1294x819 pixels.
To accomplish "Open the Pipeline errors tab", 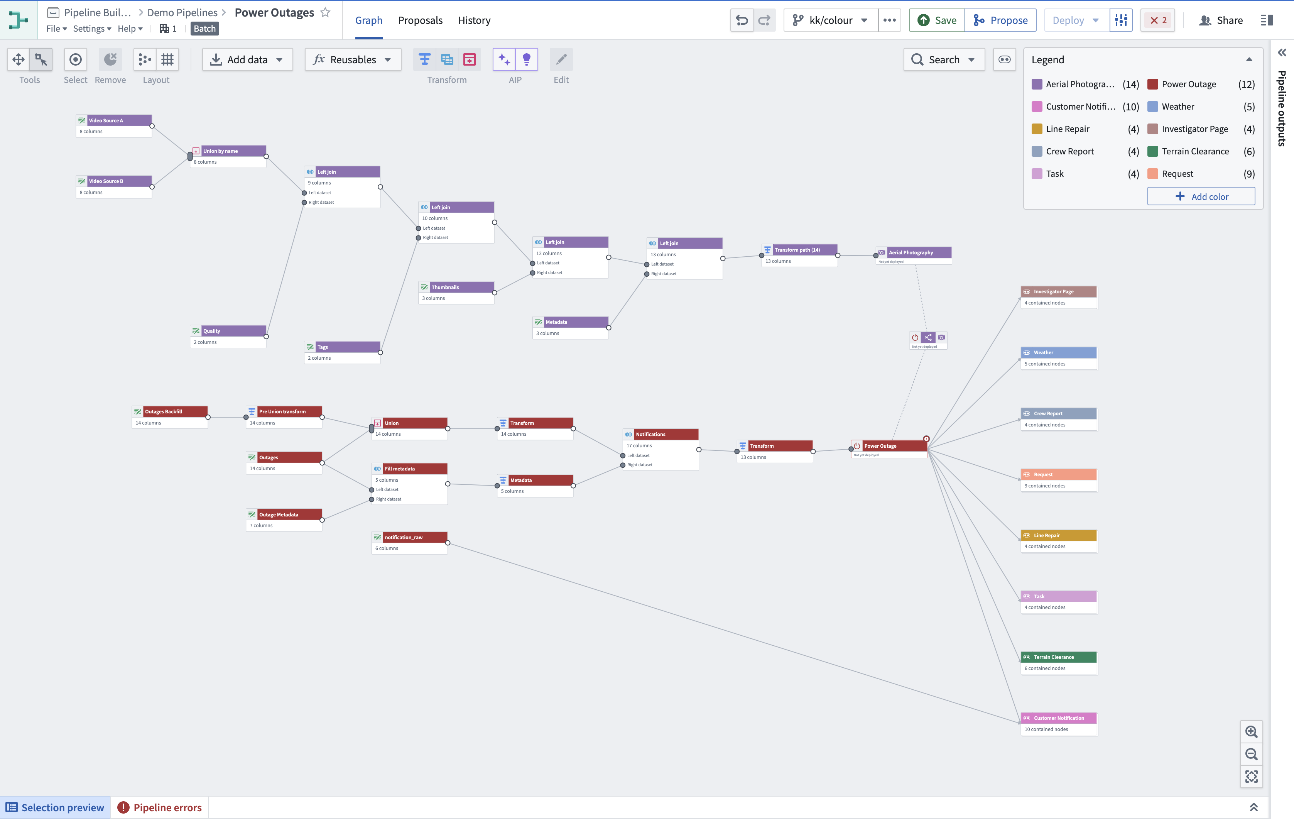I will coord(160,807).
